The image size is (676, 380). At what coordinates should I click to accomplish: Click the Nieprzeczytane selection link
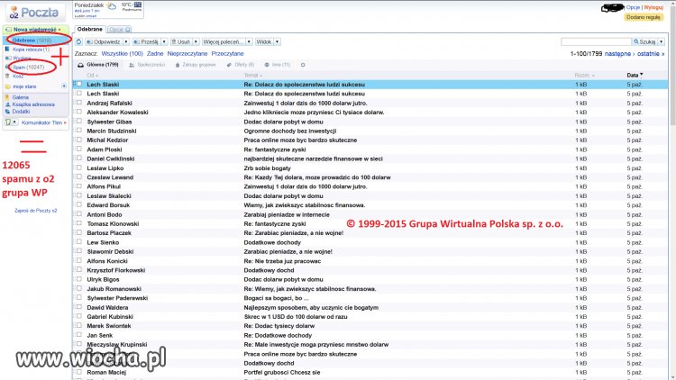click(x=187, y=53)
